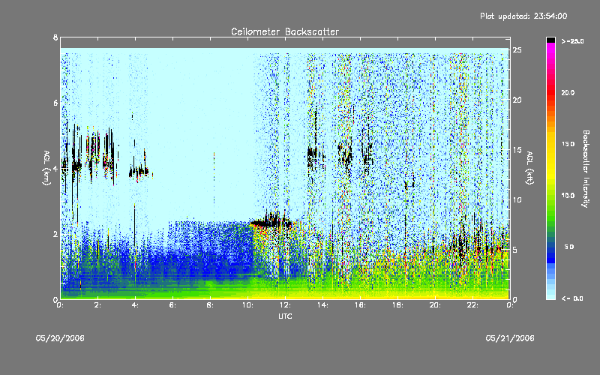Screen dimensions: 600x375
Task: Click the '8:' hour label on UTC axis
Action: point(211,305)
